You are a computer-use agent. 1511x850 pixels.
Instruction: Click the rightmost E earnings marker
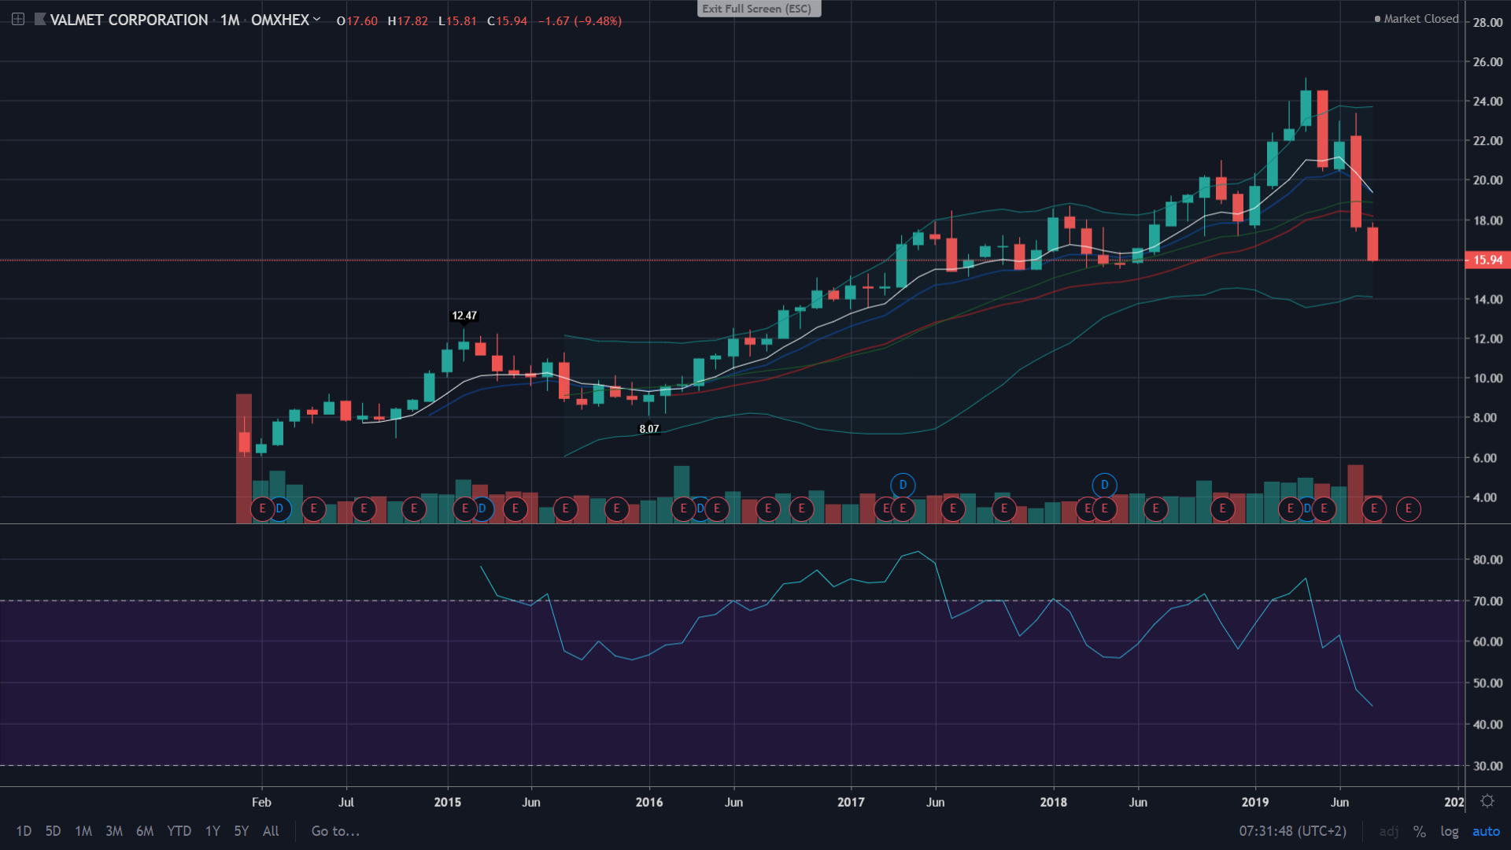click(1408, 509)
